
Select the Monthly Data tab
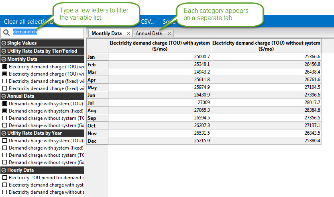[x=106, y=33]
